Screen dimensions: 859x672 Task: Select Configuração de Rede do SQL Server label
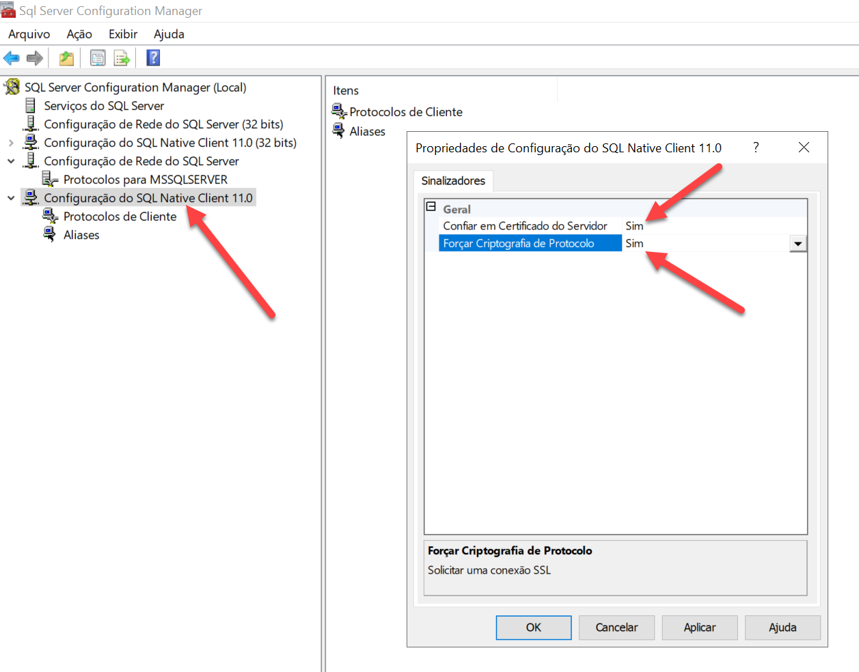pos(141,161)
